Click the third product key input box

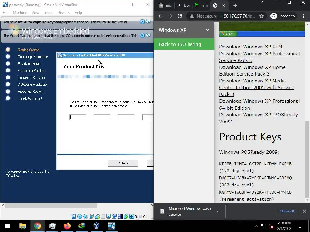tap(126, 118)
